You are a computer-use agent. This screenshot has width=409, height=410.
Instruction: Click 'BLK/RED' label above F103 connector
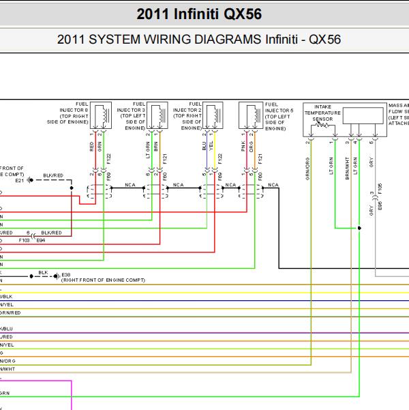(x=52, y=233)
